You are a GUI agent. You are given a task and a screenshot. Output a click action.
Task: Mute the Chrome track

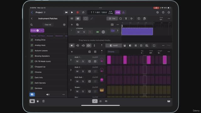(79, 32)
